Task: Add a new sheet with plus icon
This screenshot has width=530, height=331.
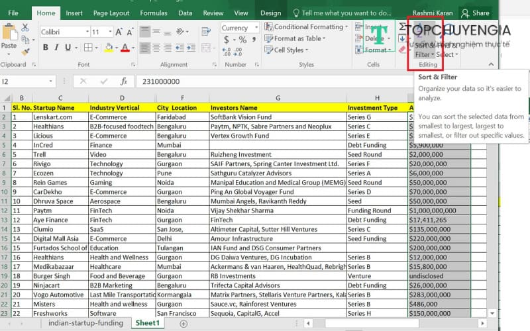Action: click(184, 323)
